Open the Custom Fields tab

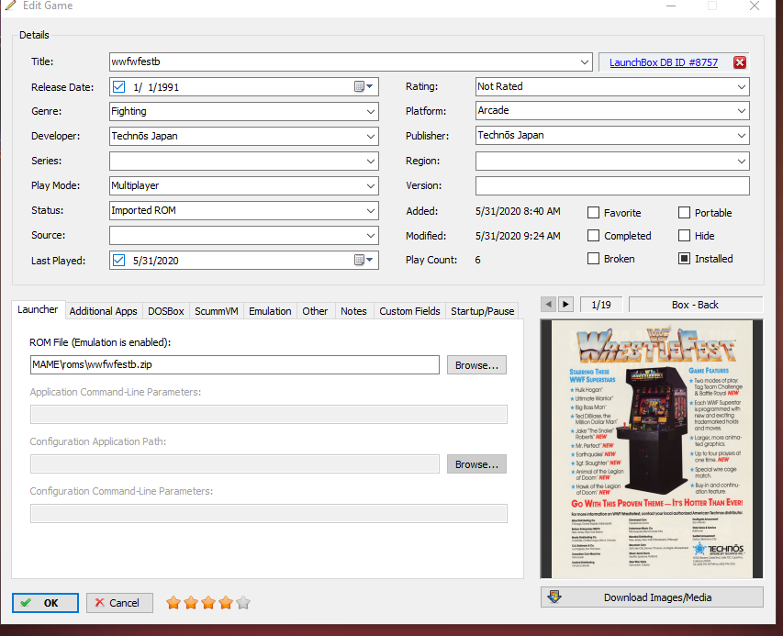pos(409,311)
